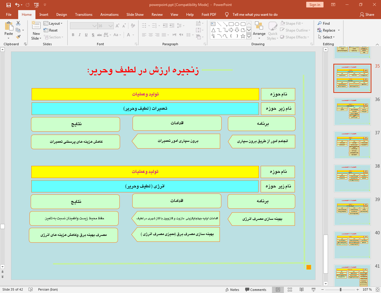Open the Select dropdown

[x=326, y=37]
